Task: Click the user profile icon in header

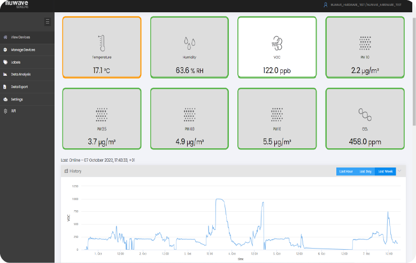Action: coord(325,4)
